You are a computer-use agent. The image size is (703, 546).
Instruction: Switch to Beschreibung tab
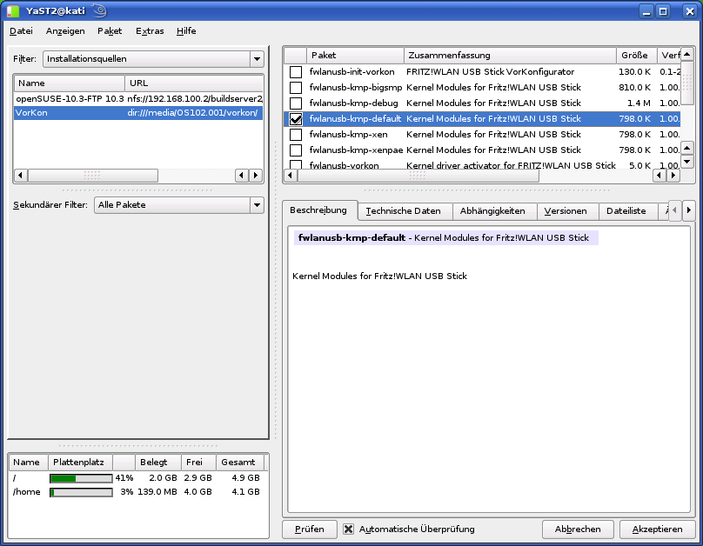point(318,210)
